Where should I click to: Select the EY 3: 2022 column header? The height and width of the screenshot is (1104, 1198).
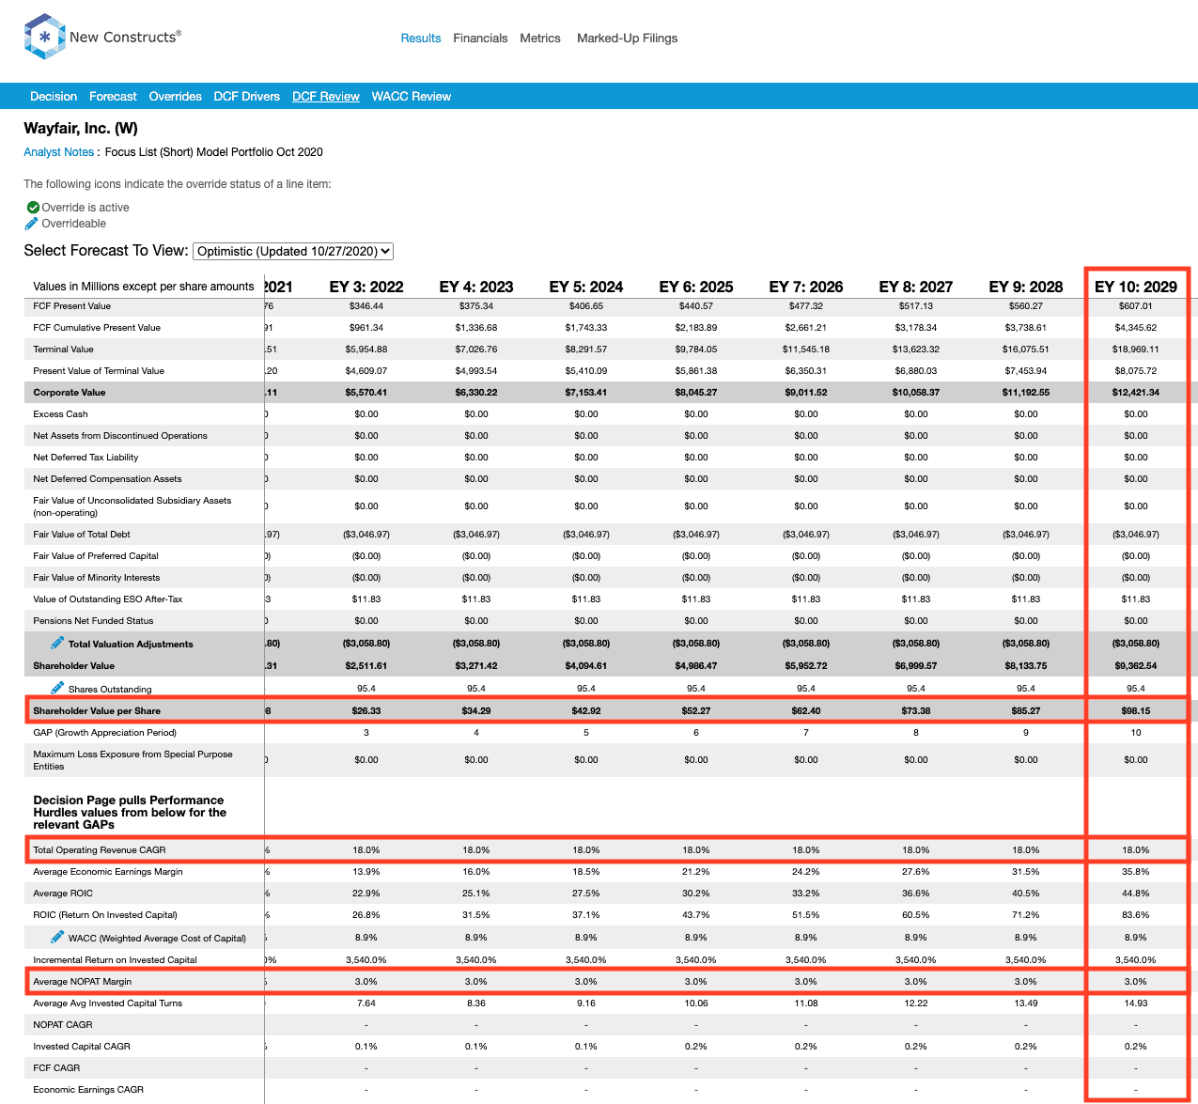tap(366, 287)
